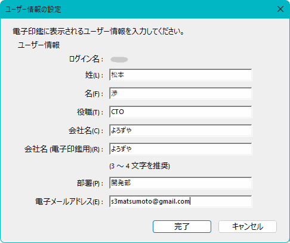290x243 pixels.
Task: Confirm settings with the 完了 button
Action: tap(182, 226)
